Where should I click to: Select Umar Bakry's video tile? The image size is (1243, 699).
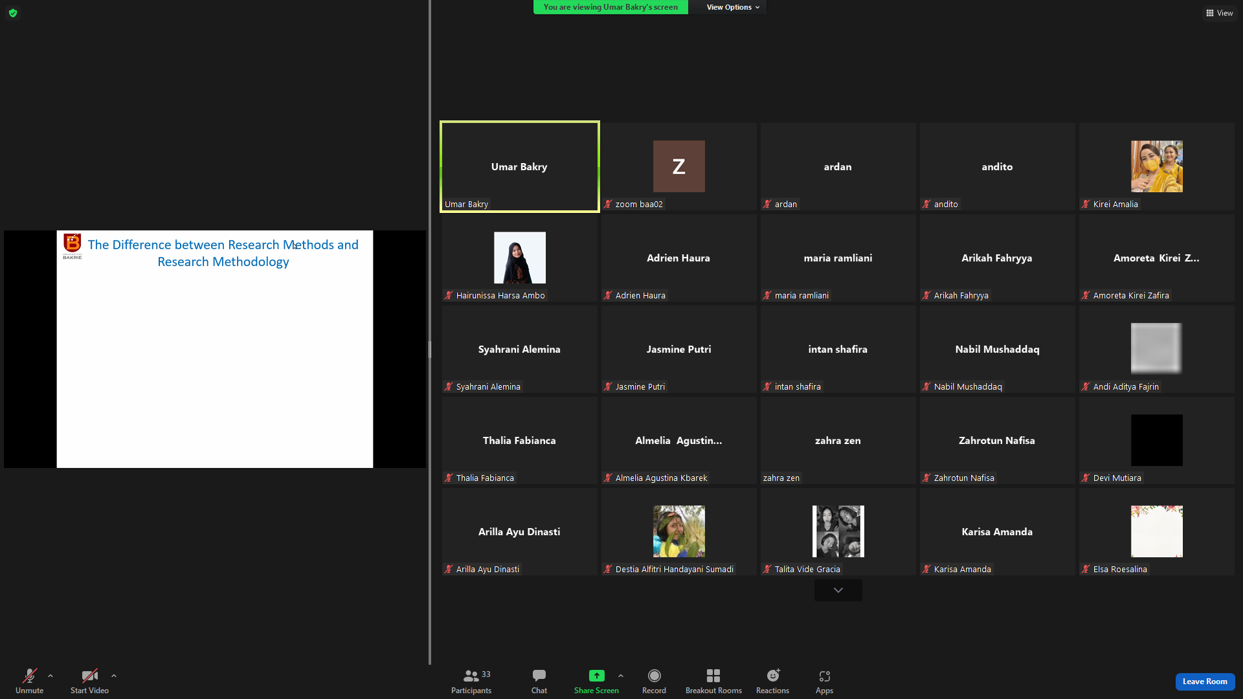(520, 166)
